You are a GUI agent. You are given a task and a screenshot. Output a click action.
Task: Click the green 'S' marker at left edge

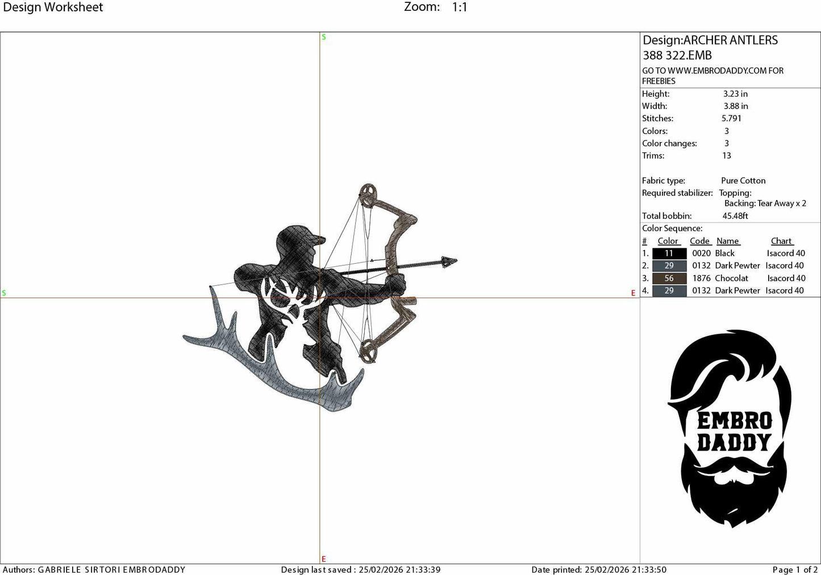pyautogui.click(x=4, y=293)
